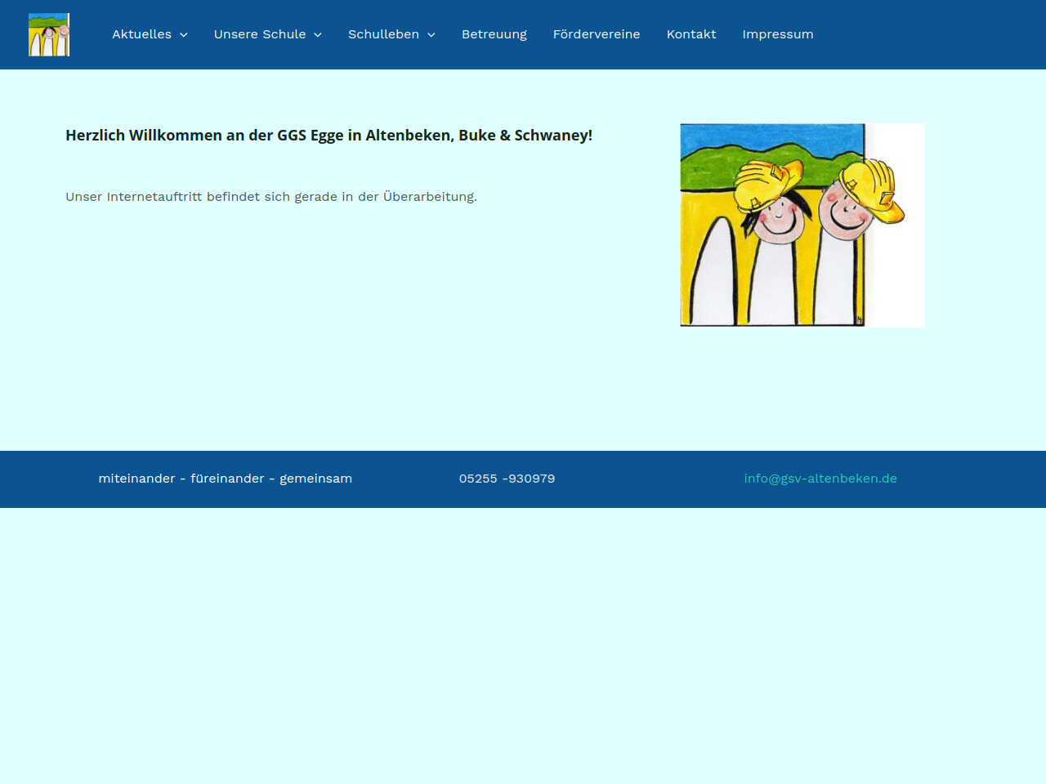Navigate to Fördervereine
The image size is (1046, 784).
pos(596,34)
